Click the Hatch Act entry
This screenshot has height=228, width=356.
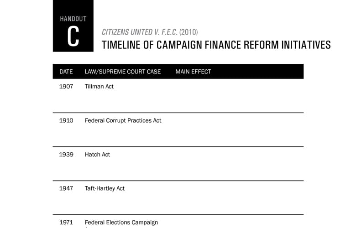97,155
